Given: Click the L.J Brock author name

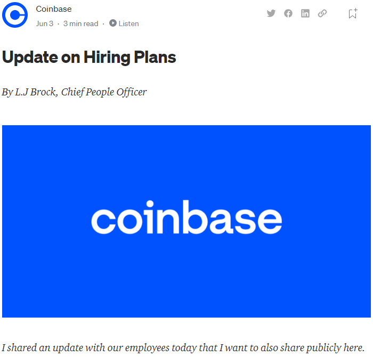Looking at the screenshot, I should (x=36, y=92).
